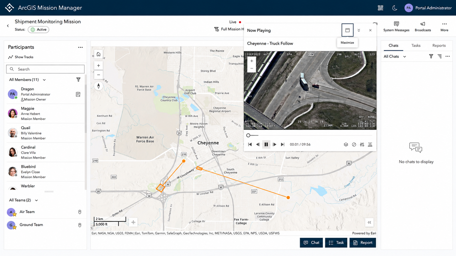Zoom in on the map
Viewport: 456px width, 256px height.
point(98,66)
